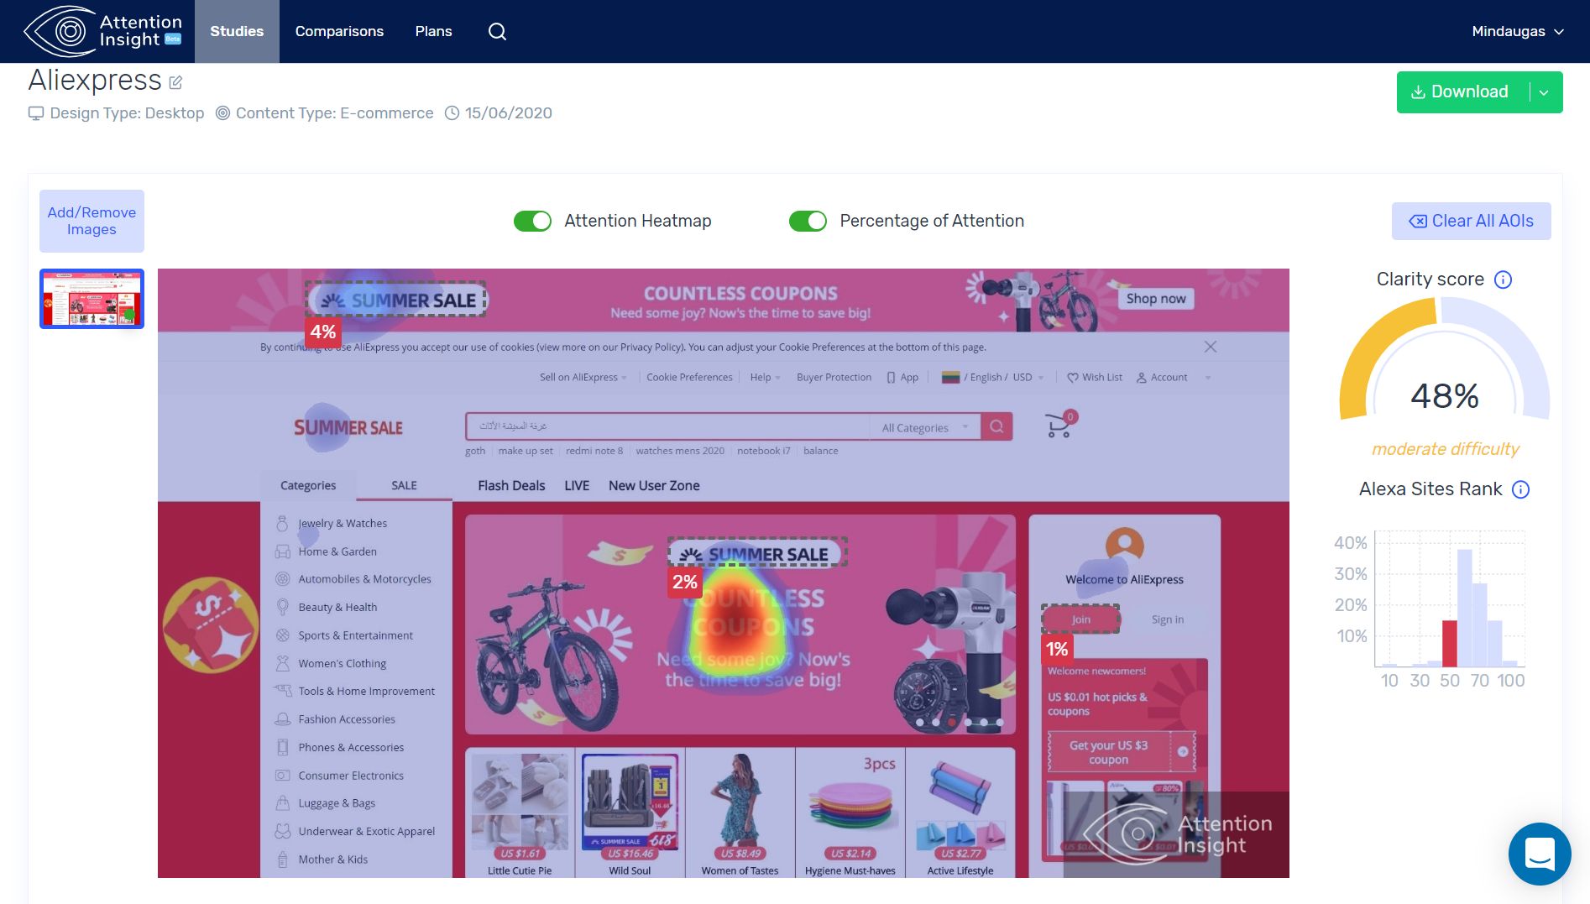The image size is (1590, 904).
Task: Click the 'Get your US $3 coupon' box
Action: (1121, 752)
